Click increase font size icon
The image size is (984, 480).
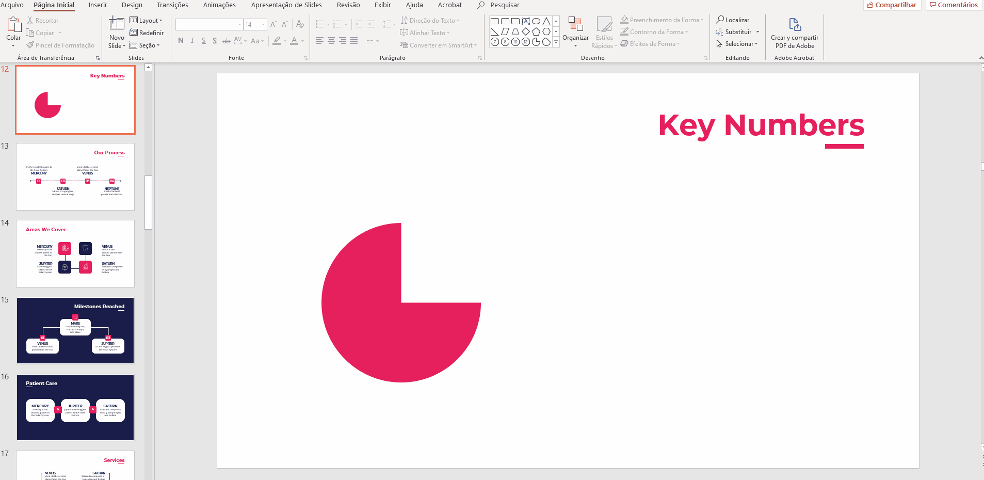(273, 24)
